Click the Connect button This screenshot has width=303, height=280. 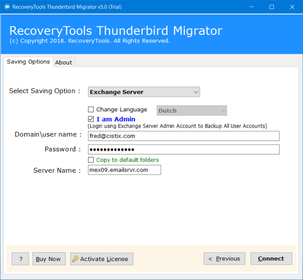[x=271, y=258]
